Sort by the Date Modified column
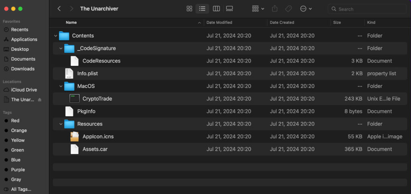This screenshot has height=194, width=411. 219,22
